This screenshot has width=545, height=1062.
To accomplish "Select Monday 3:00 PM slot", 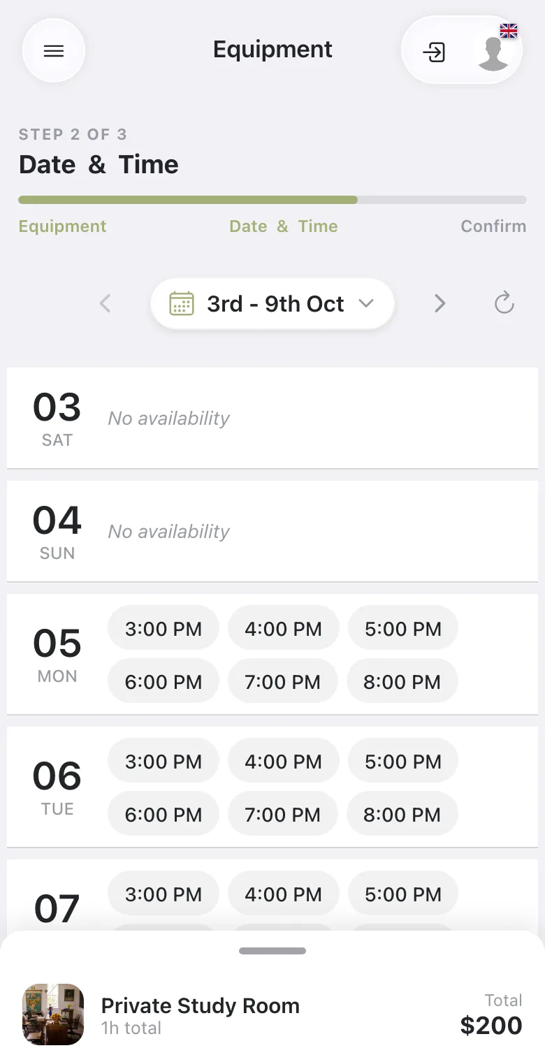I will coord(163,629).
